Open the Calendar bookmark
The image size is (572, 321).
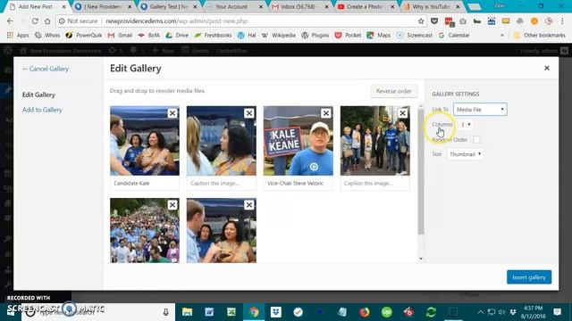pos(454,36)
